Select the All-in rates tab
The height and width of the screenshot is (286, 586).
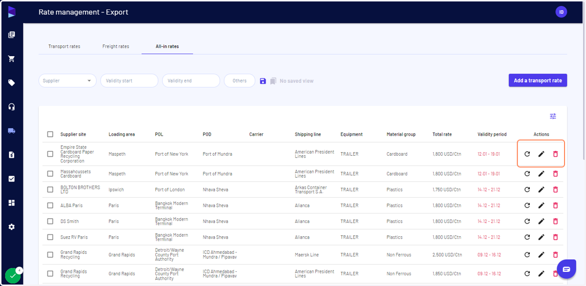[x=167, y=46]
